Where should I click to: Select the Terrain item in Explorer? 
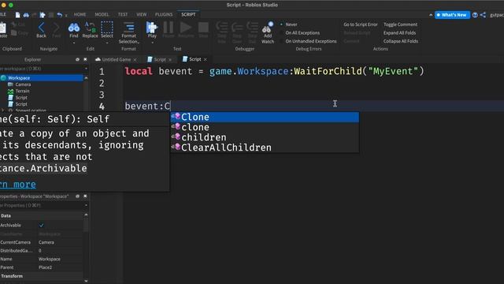(22, 92)
